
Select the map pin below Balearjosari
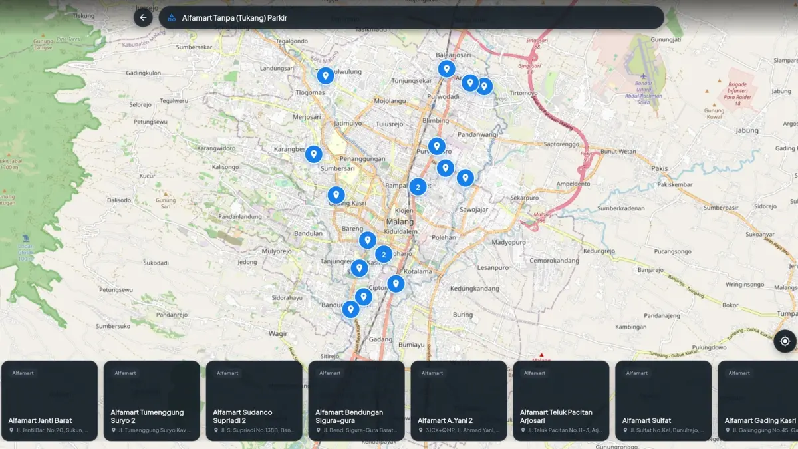coord(446,69)
